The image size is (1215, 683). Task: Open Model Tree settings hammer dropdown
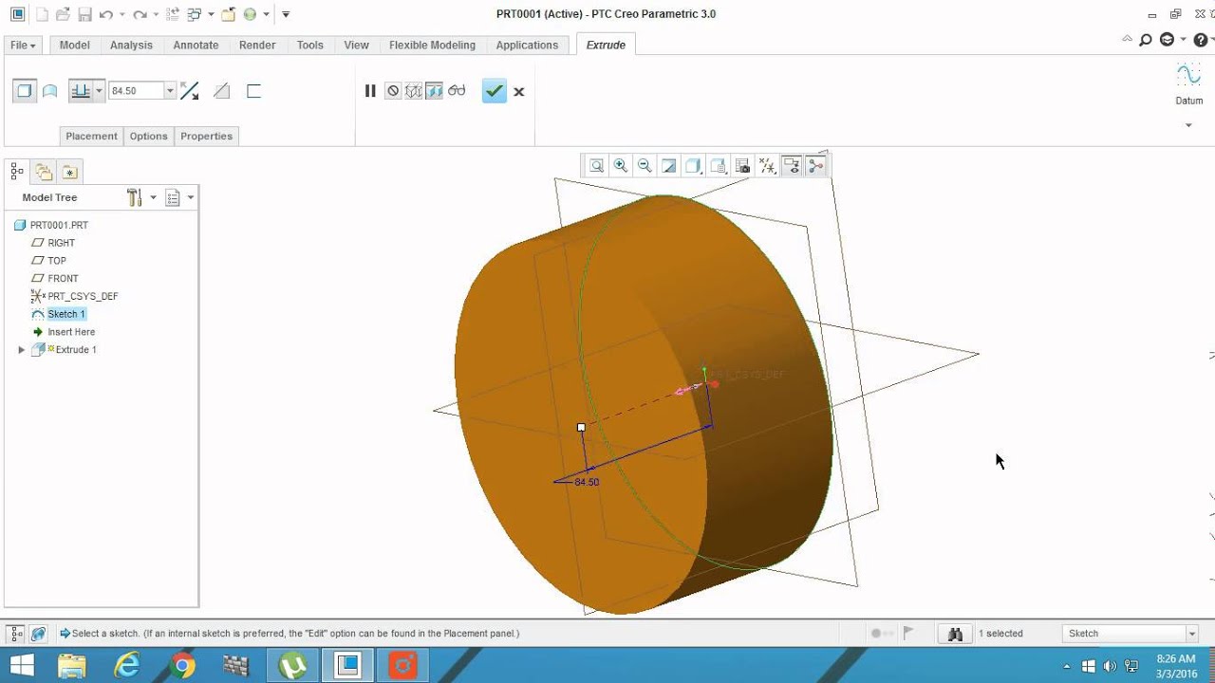coord(140,197)
